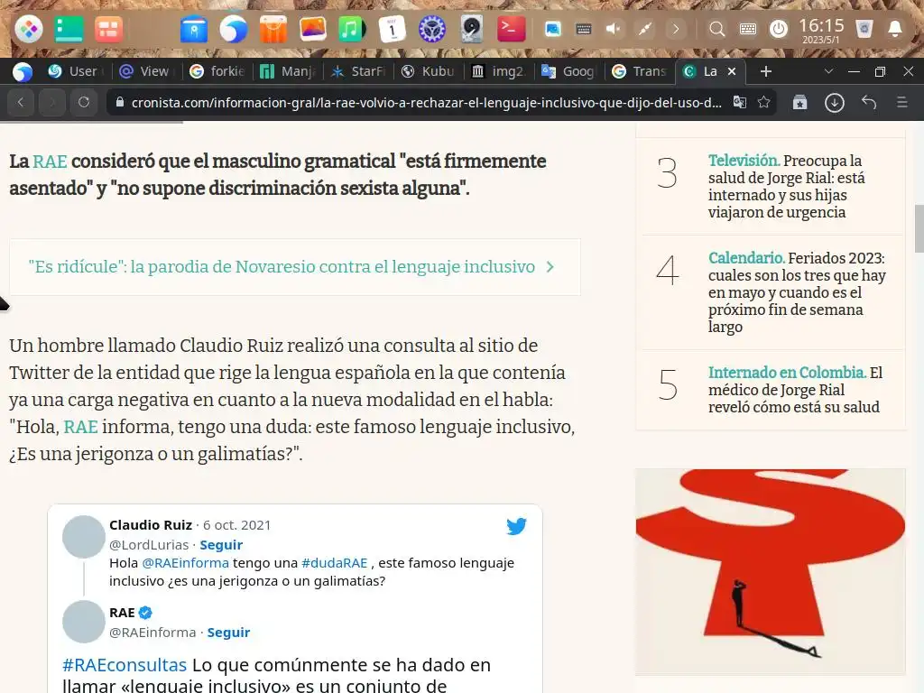Open 'Televisión' Jorge Rial article link

(x=786, y=186)
